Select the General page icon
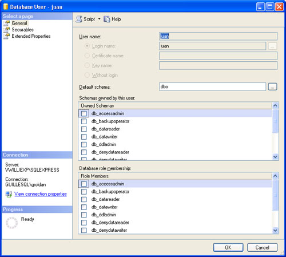The height and width of the screenshot is (257, 286). coord(6,23)
